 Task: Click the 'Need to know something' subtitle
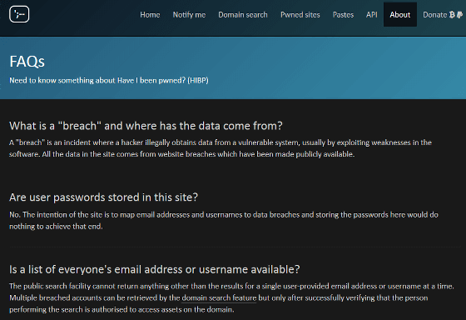tap(109, 80)
